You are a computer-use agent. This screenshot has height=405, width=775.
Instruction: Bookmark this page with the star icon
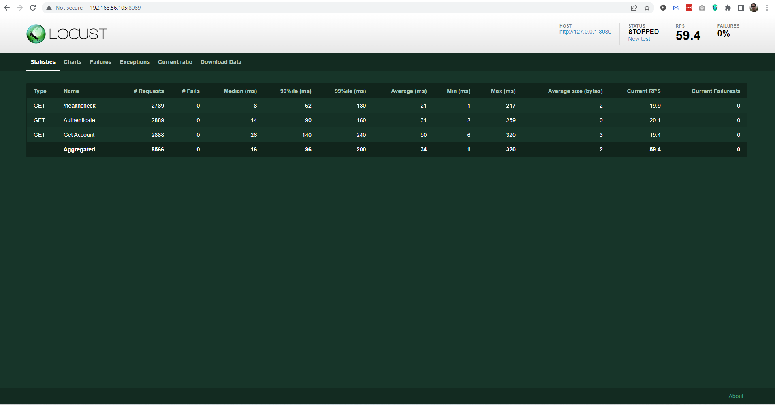coord(647,8)
